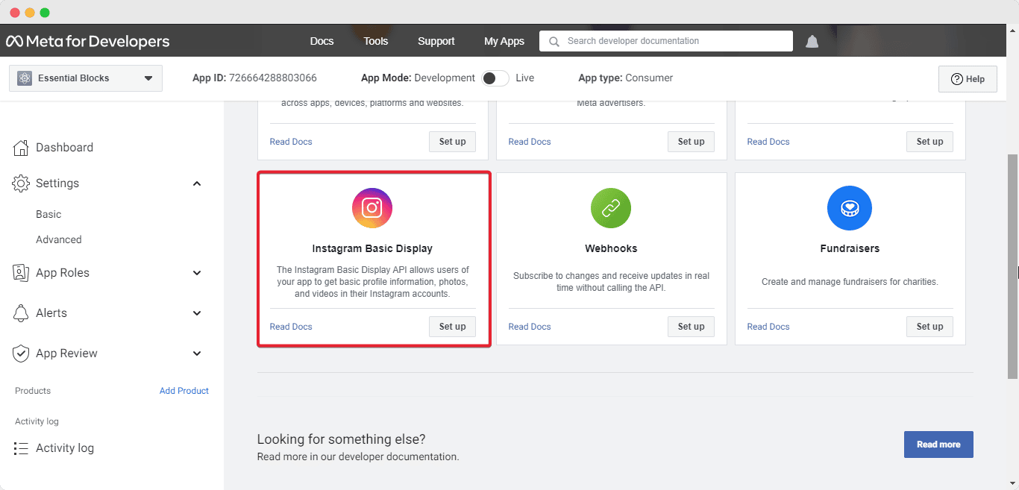Open the Docs menu

[322, 41]
